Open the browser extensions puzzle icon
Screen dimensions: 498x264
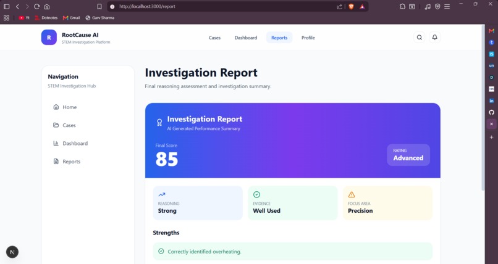click(402, 6)
